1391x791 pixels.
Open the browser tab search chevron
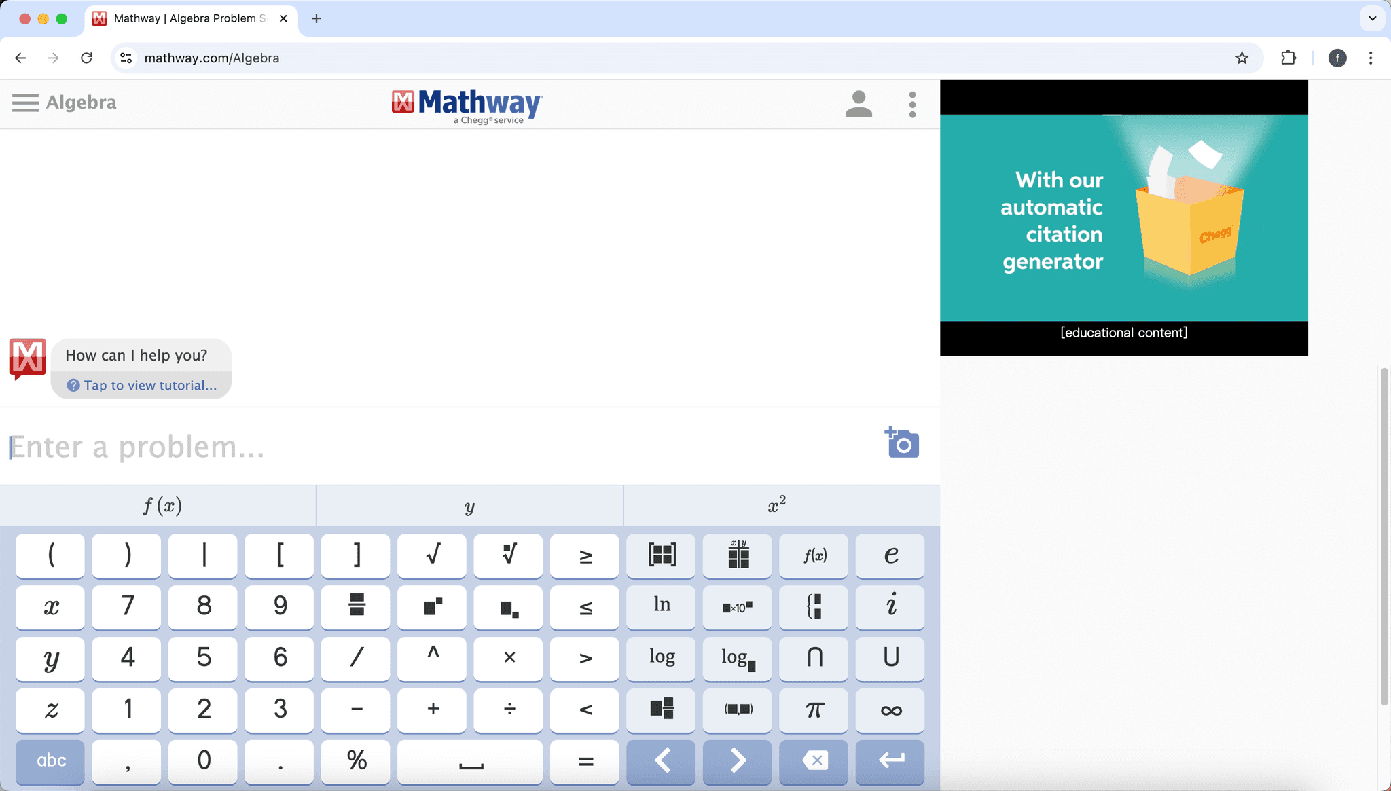click(1373, 18)
